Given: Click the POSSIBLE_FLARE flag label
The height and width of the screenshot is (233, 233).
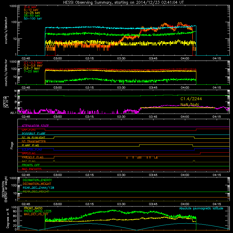Looking at the screenshot, I should point(33,134).
